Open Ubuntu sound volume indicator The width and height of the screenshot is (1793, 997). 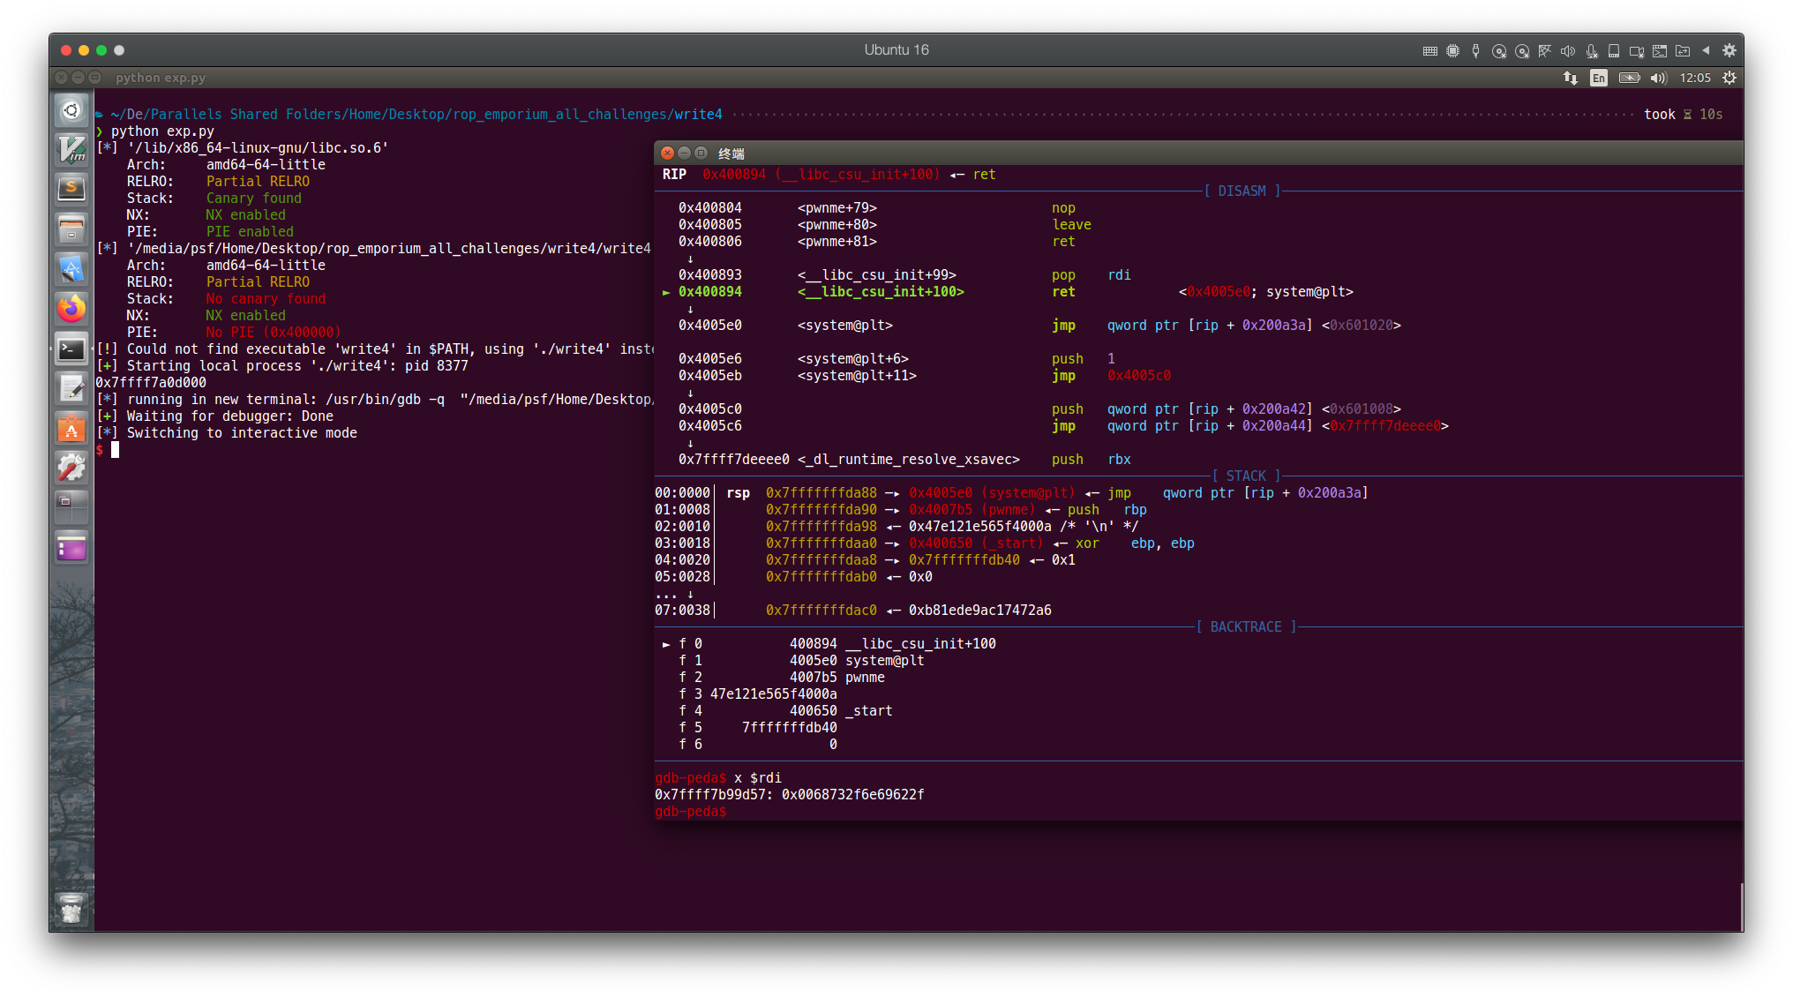pos(1658,78)
